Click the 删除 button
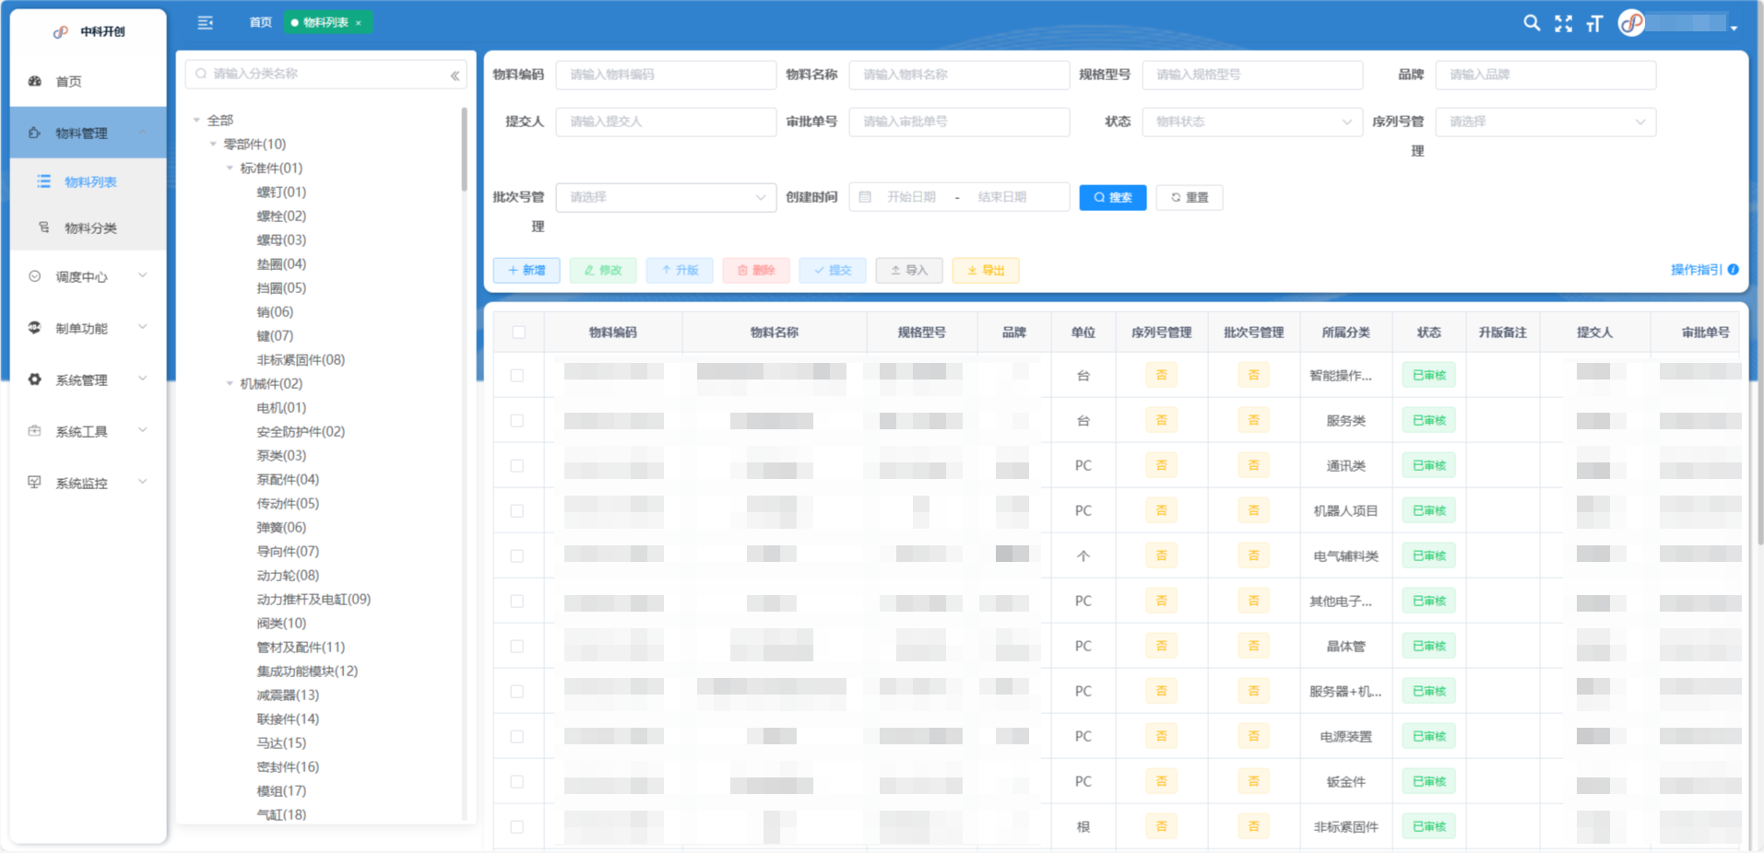 pos(756,270)
